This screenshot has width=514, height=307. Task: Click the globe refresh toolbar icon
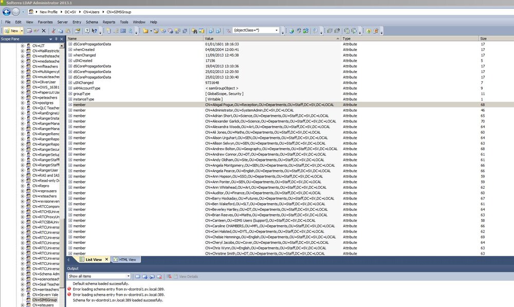(x=291, y=31)
